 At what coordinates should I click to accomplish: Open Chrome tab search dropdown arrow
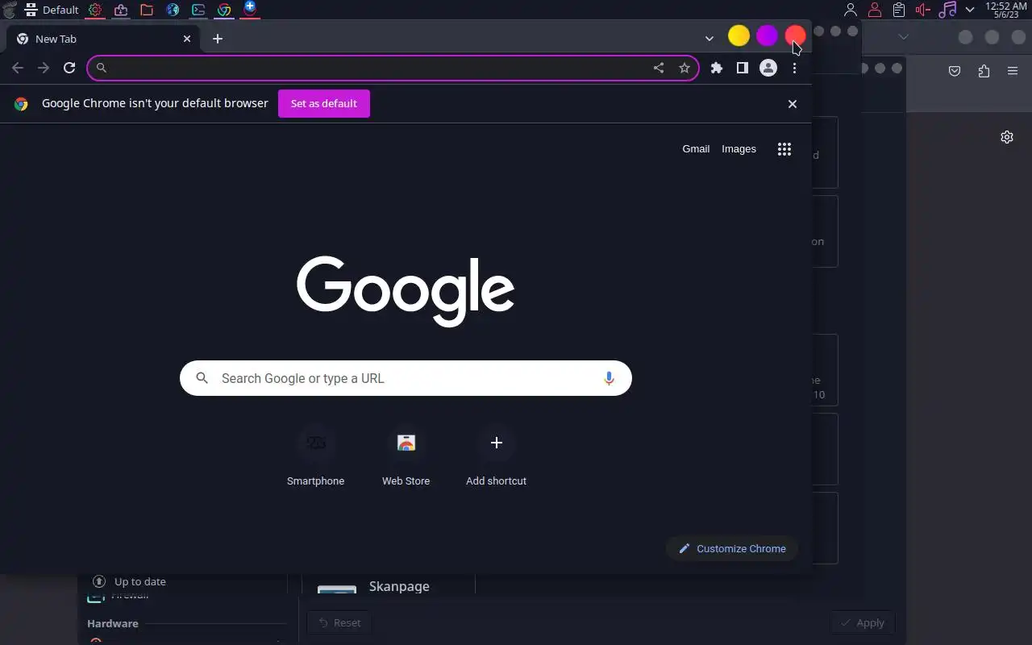tap(709, 38)
